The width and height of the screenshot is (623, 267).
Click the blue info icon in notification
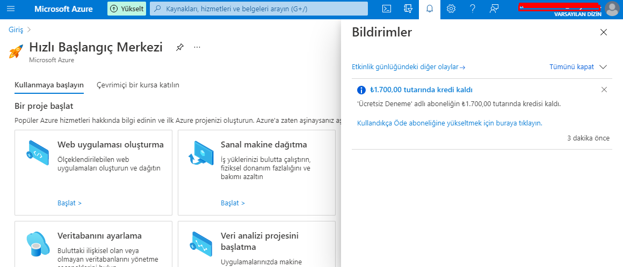pos(361,90)
